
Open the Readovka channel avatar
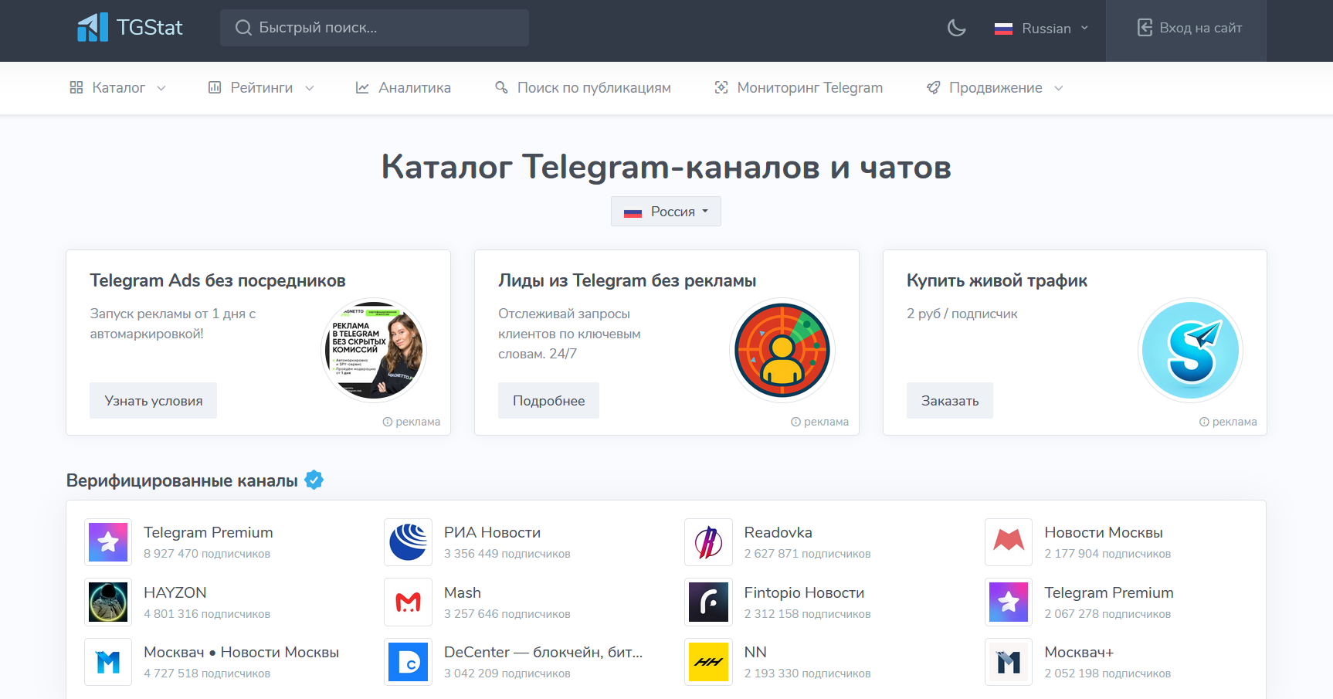click(708, 542)
